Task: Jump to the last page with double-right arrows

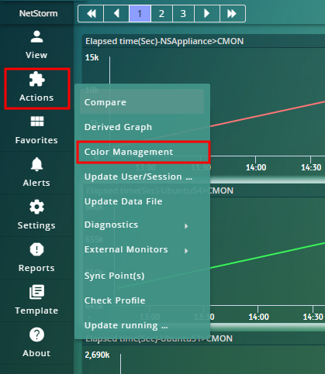Action: click(232, 13)
